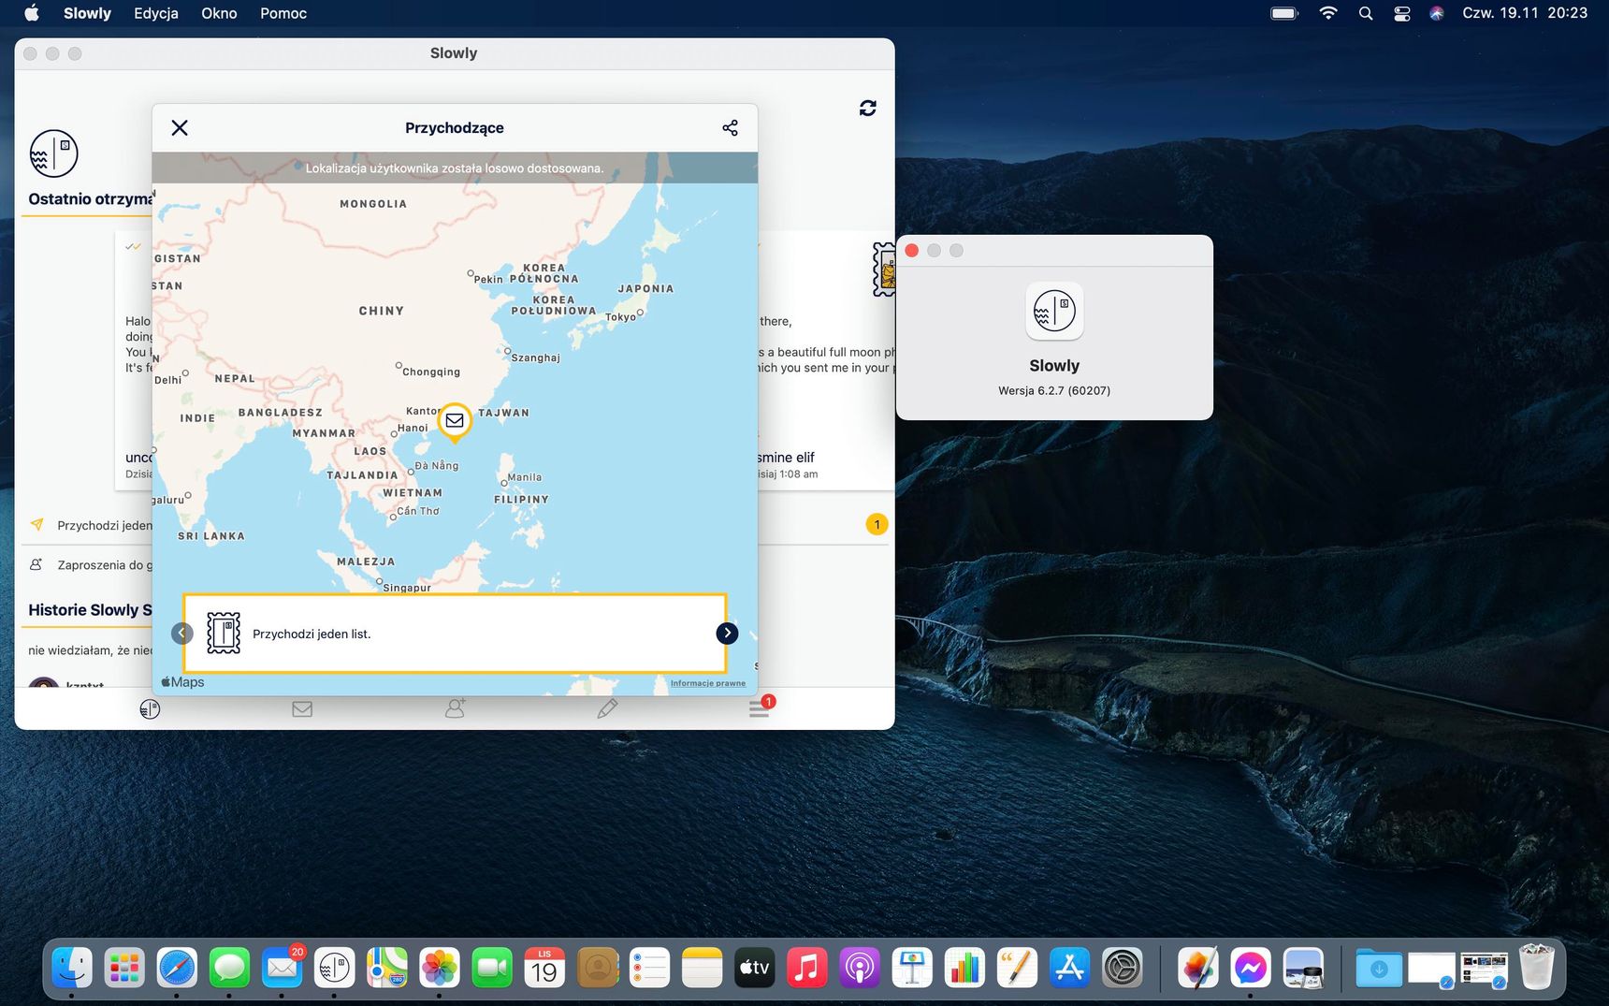Click the date and time clock
The width and height of the screenshot is (1609, 1006).
coord(1525,13)
